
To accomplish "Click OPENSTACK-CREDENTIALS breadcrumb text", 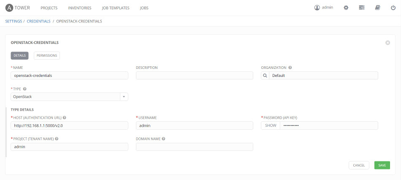I will coord(79,21).
